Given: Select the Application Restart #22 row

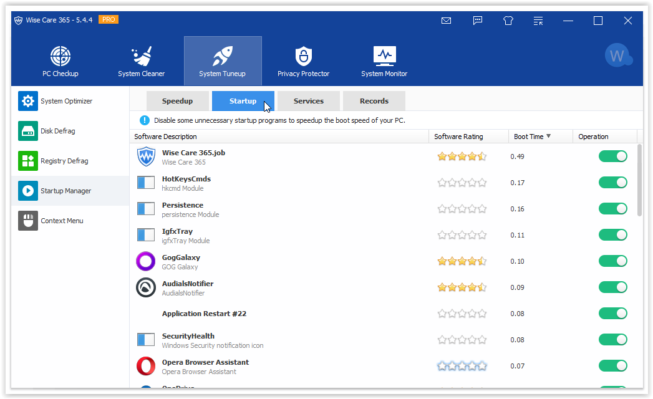Looking at the screenshot, I should point(383,314).
